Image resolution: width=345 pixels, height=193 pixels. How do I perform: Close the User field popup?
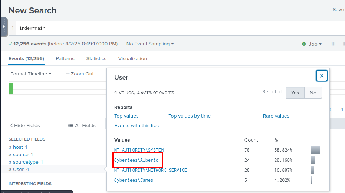(x=322, y=76)
